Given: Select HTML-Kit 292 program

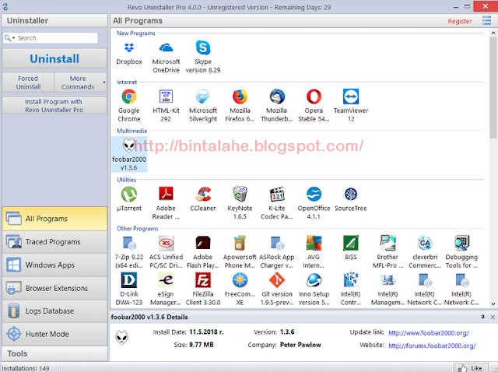Looking at the screenshot, I should pyautogui.click(x=166, y=97).
